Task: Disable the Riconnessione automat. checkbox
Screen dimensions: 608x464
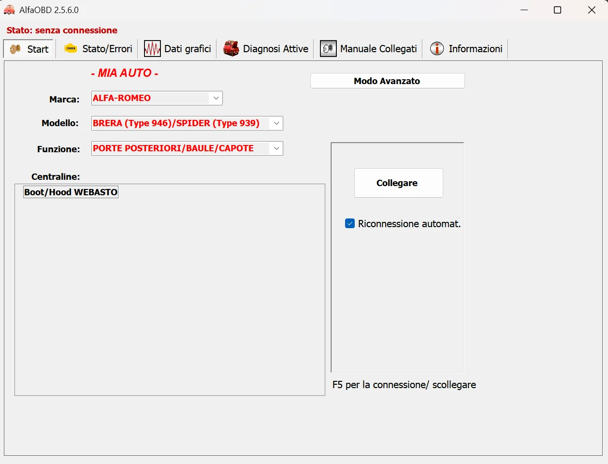Action: pos(350,223)
